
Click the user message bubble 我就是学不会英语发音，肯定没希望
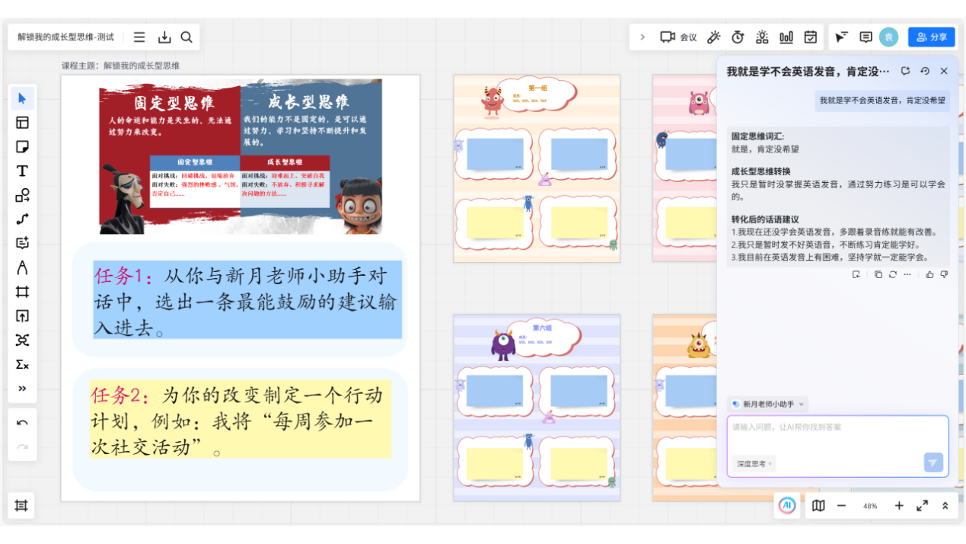coord(882,100)
